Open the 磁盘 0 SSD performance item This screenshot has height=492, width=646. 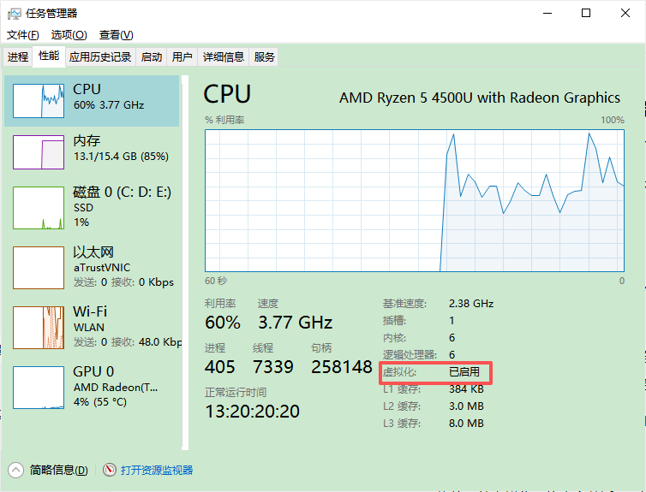point(93,206)
